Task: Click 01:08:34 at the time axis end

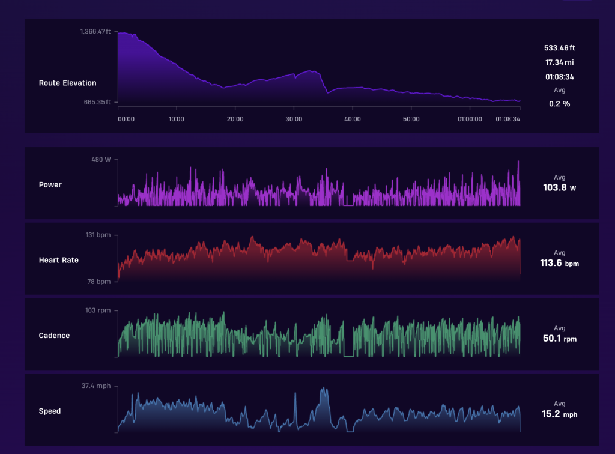Action: (x=508, y=119)
